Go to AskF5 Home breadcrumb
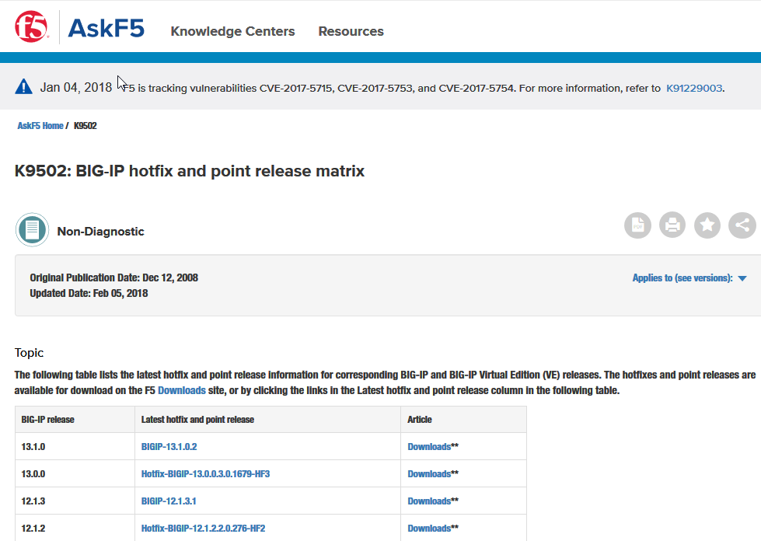Viewport: 761px width, 541px height. tap(40, 126)
